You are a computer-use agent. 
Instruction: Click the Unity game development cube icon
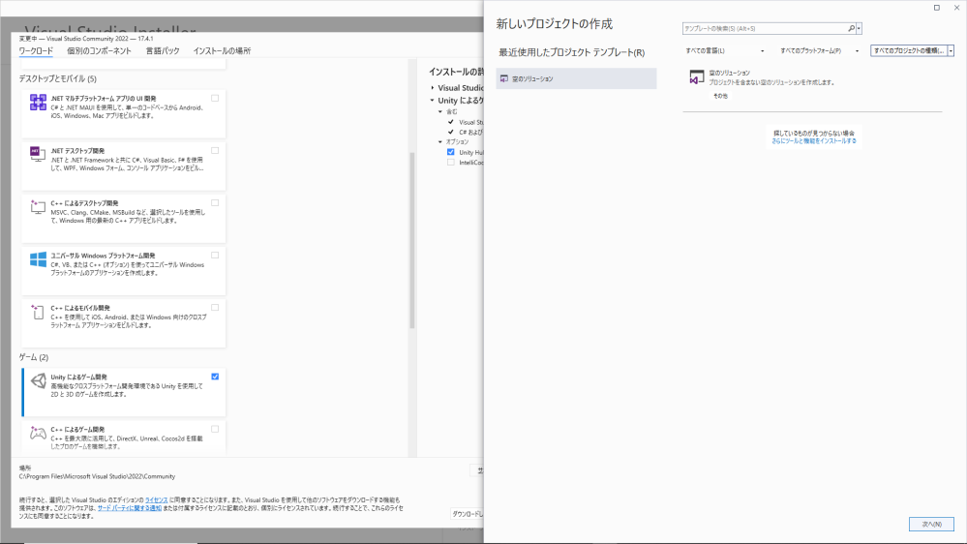(x=39, y=381)
